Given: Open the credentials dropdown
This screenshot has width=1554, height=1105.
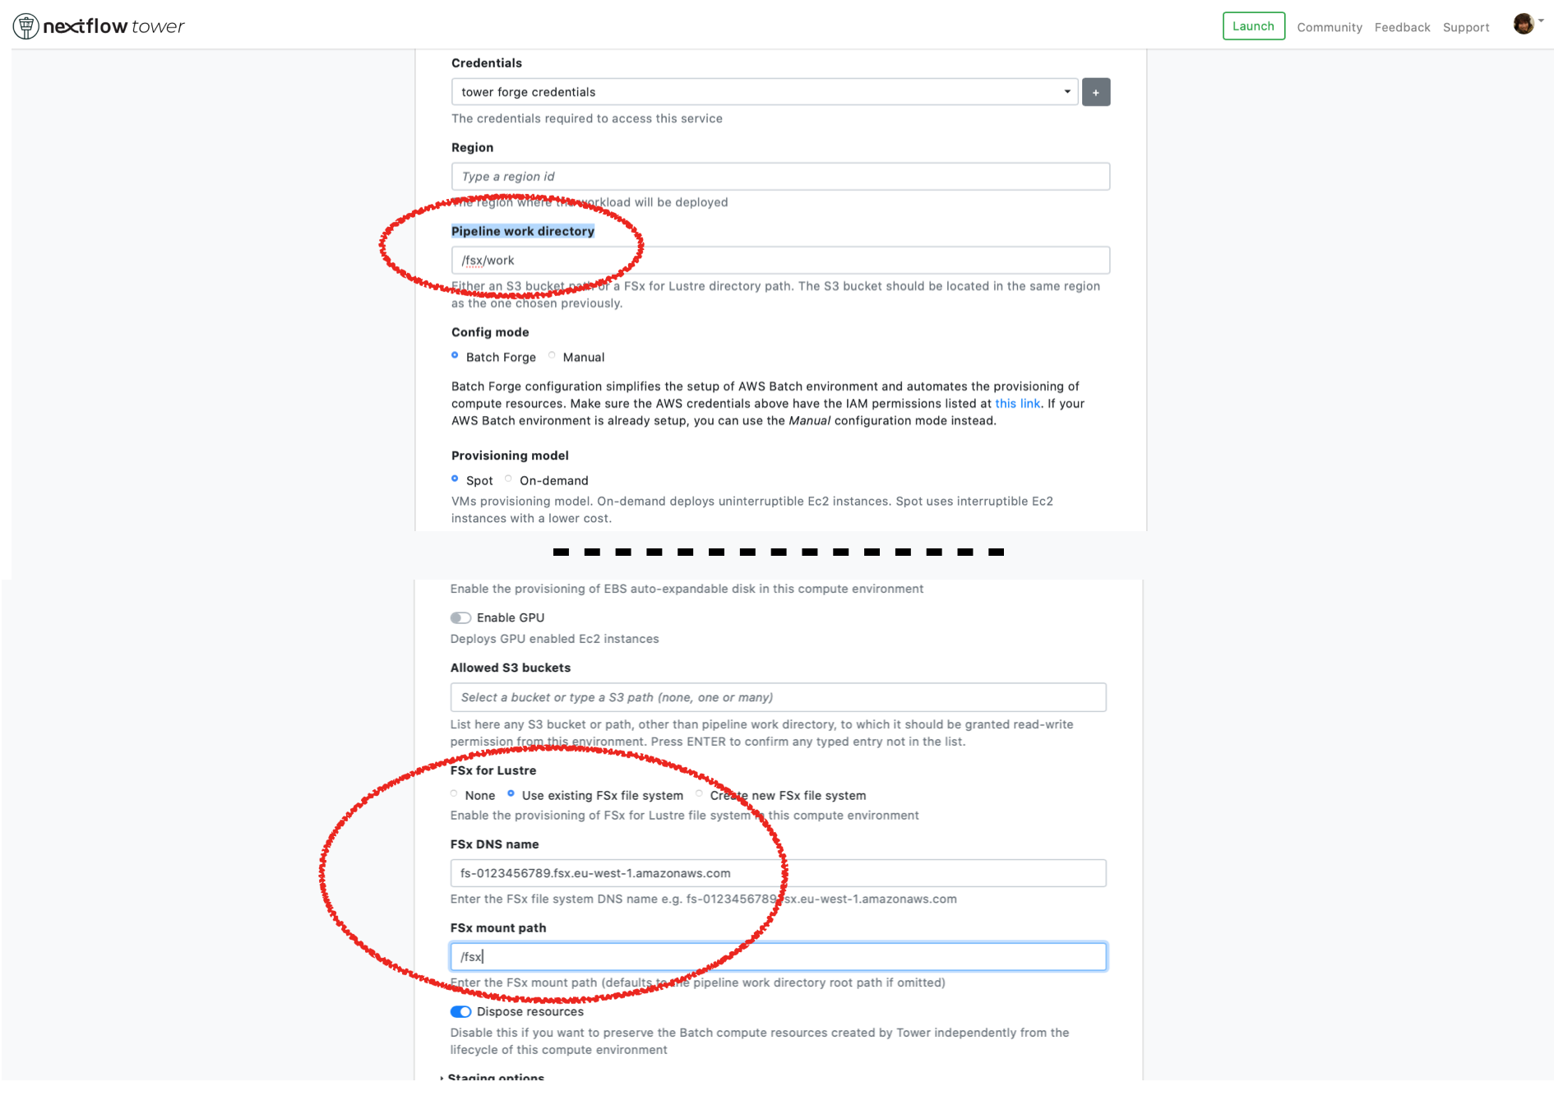Looking at the screenshot, I should [765, 92].
